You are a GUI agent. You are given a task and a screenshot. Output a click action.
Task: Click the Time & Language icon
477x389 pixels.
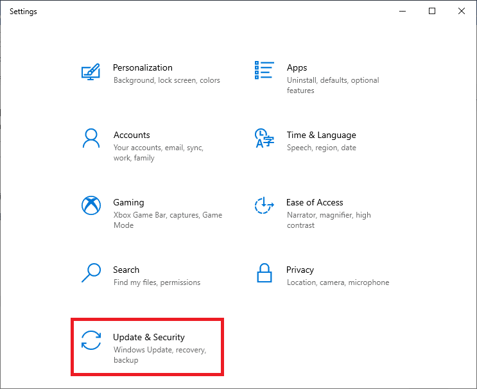265,138
